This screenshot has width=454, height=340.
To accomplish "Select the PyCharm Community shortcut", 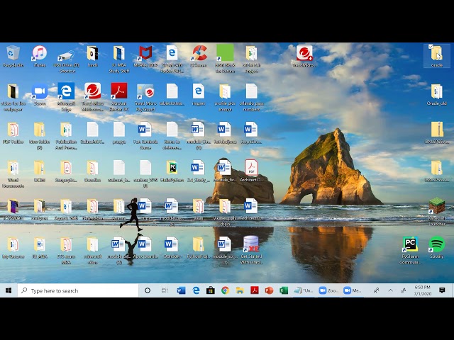I will (x=410, y=250).
